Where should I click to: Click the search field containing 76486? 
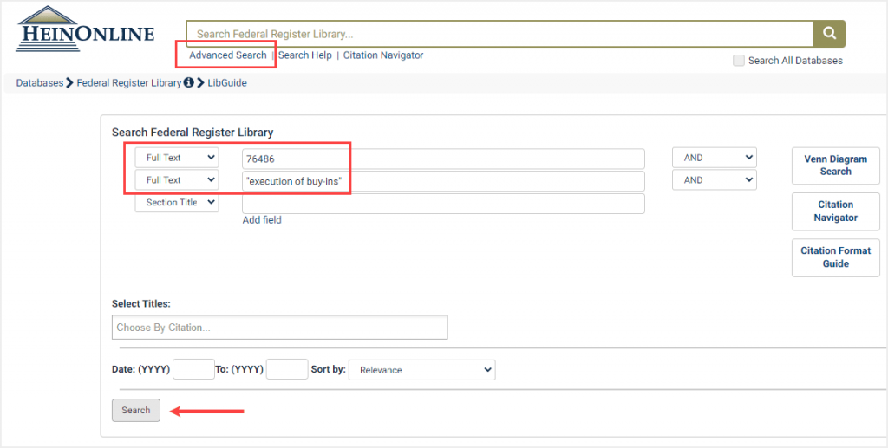click(x=443, y=159)
